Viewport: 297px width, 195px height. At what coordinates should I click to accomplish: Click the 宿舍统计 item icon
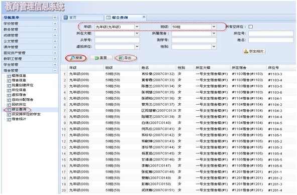click(x=9, y=119)
